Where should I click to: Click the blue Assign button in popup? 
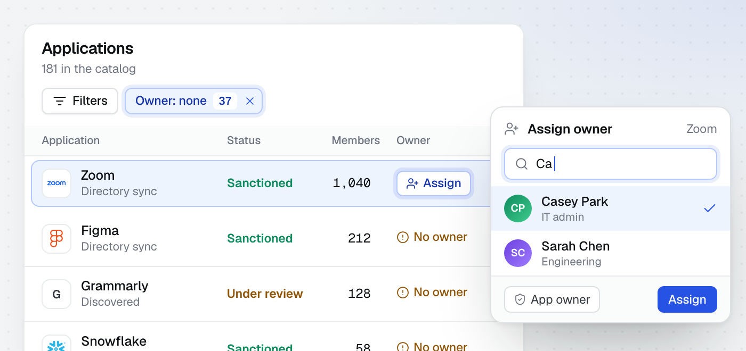[687, 299]
